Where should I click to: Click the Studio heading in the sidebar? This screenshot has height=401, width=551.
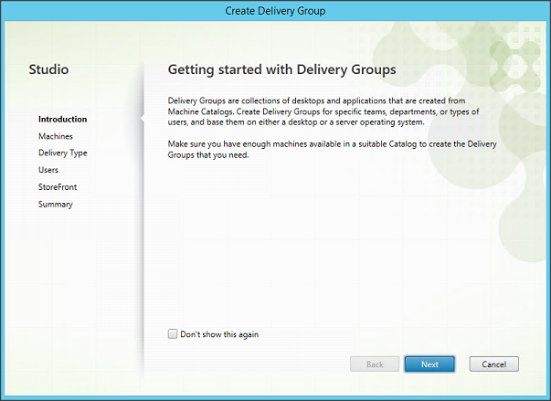(x=48, y=69)
